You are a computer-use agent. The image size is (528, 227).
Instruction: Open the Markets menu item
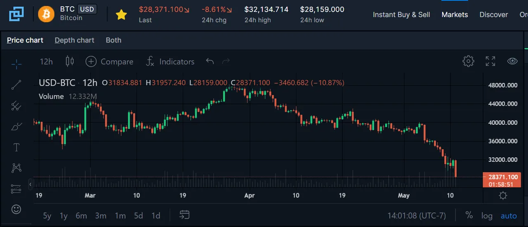(455, 14)
